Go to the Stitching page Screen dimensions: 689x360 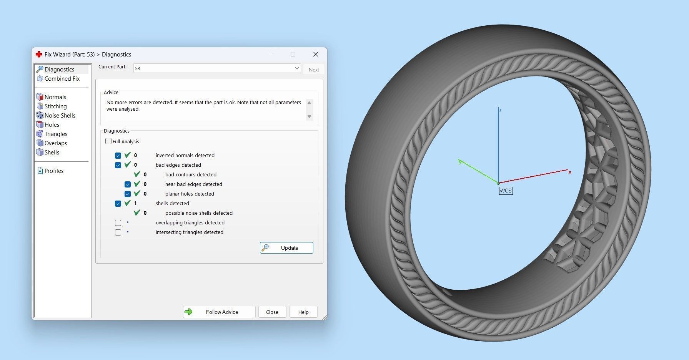pyautogui.click(x=55, y=106)
